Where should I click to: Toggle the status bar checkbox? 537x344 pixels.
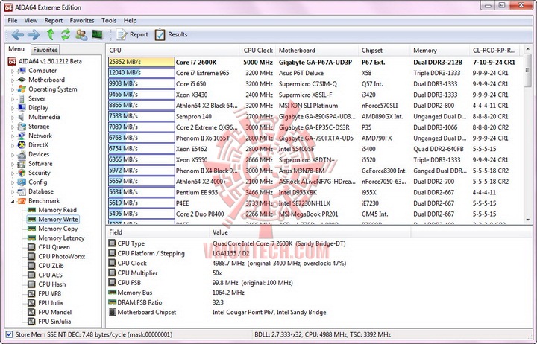click(9, 334)
